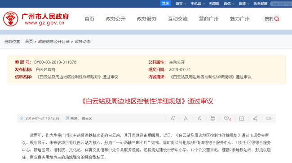Open the 手机端 dropdown

[x=198, y=4]
